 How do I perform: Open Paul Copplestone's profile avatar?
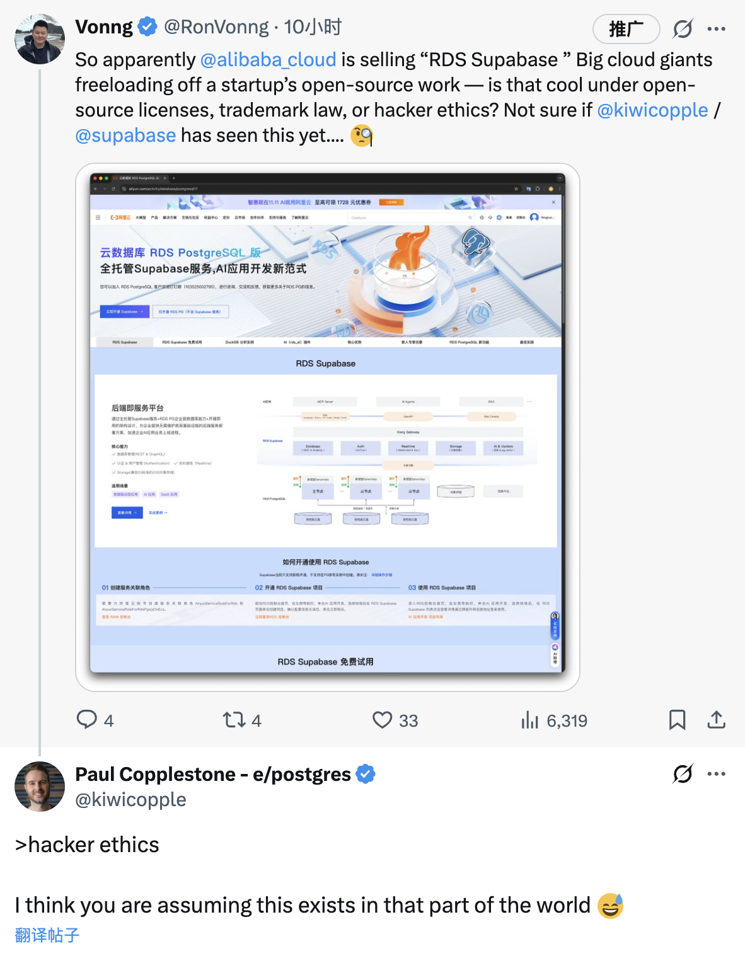[x=40, y=787]
